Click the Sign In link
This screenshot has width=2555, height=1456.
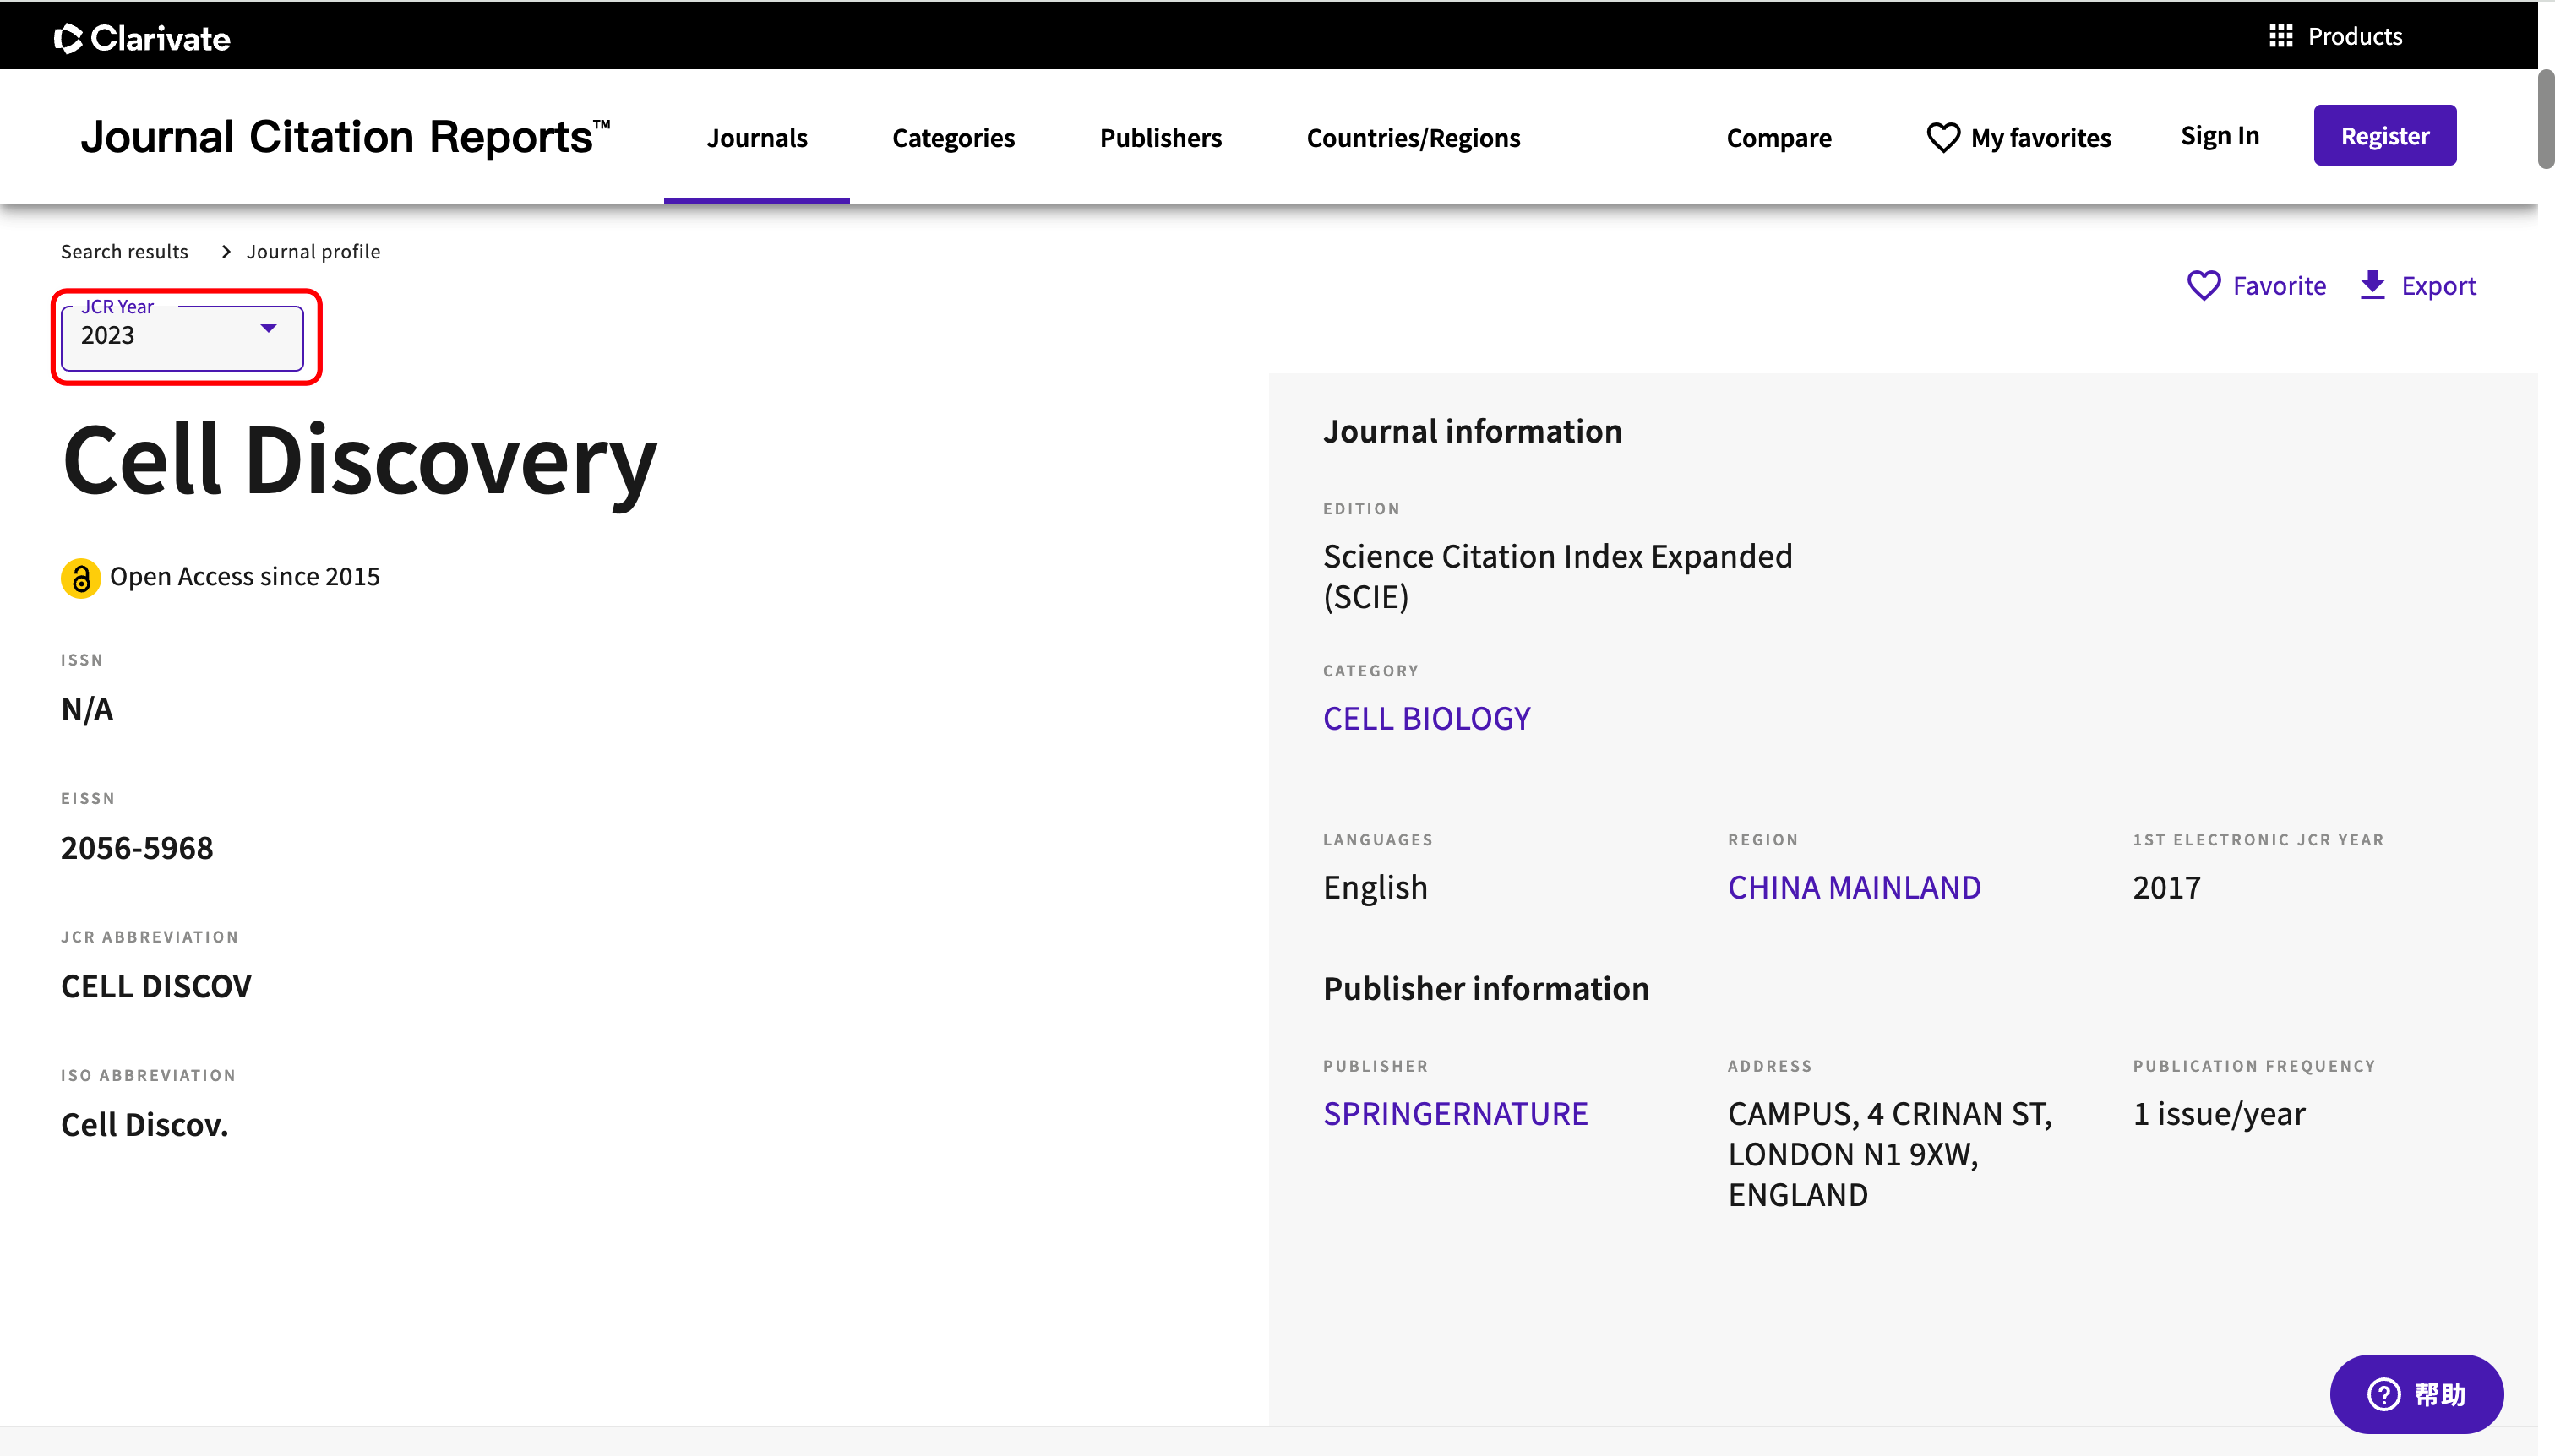(x=2219, y=135)
